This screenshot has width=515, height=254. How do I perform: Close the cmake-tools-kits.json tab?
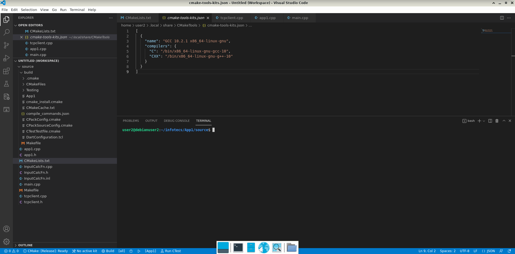(x=208, y=18)
